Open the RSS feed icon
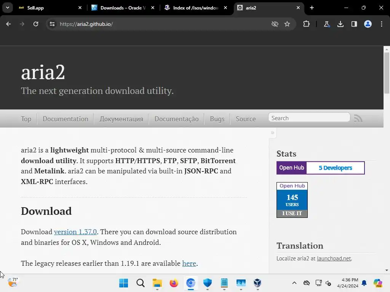This screenshot has height=292, width=390. 358,119
